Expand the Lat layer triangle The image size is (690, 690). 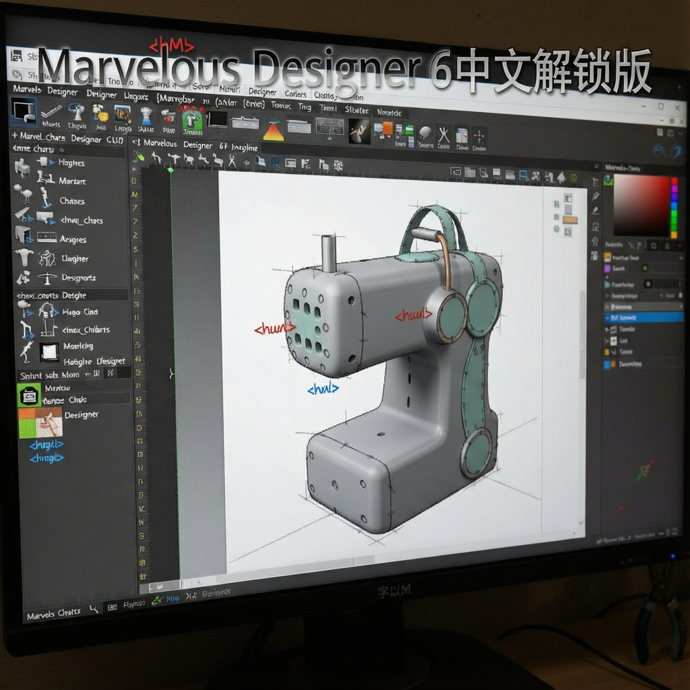[607, 340]
